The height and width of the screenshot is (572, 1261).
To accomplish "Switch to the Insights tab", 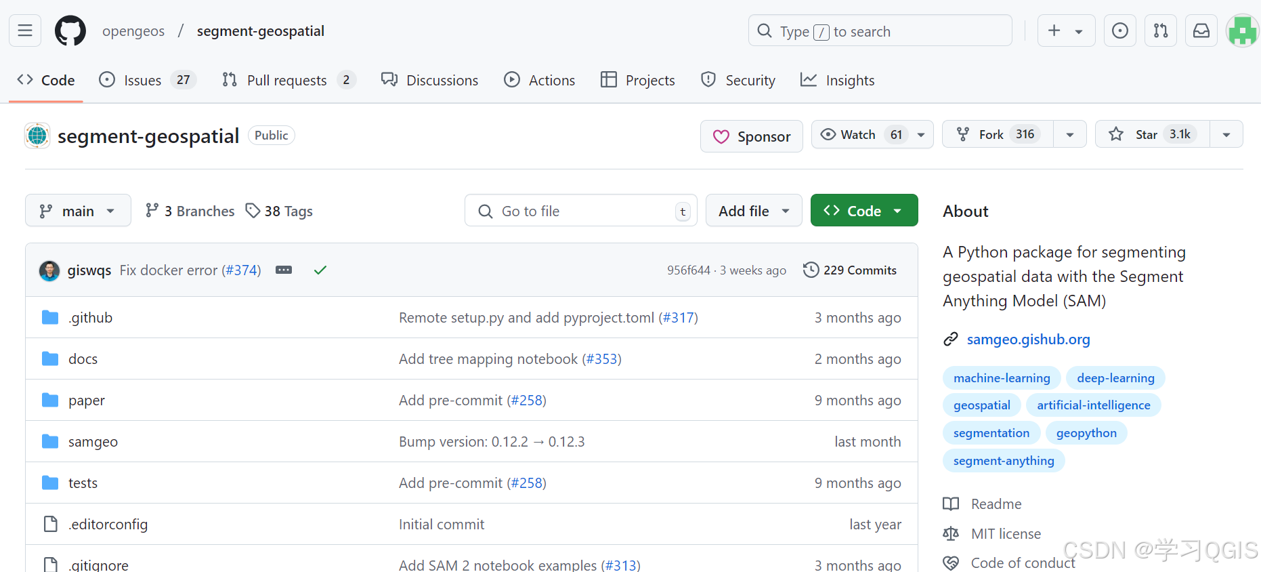I will 838,80.
